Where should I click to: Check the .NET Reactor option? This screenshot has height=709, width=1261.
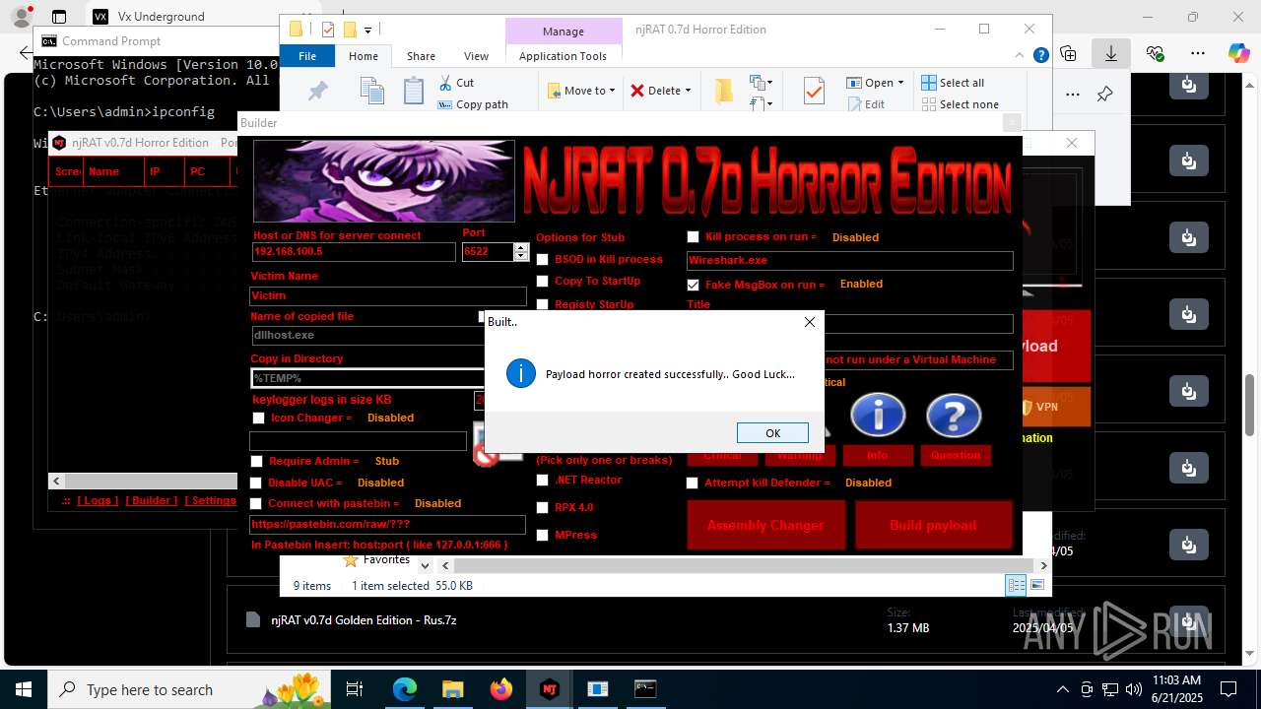(x=542, y=480)
